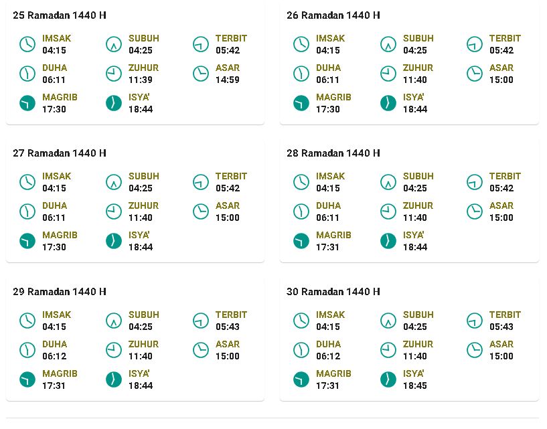Click the Subuh clock icon for 26 Ramadan

[x=388, y=44]
